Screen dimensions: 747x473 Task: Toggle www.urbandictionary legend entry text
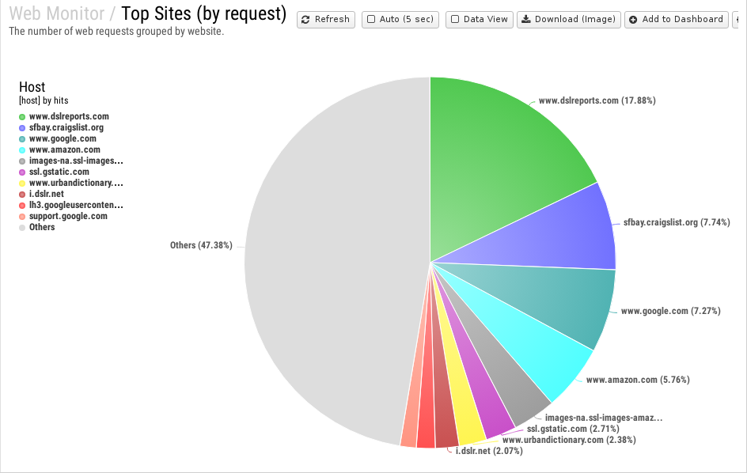pyautogui.click(x=76, y=183)
